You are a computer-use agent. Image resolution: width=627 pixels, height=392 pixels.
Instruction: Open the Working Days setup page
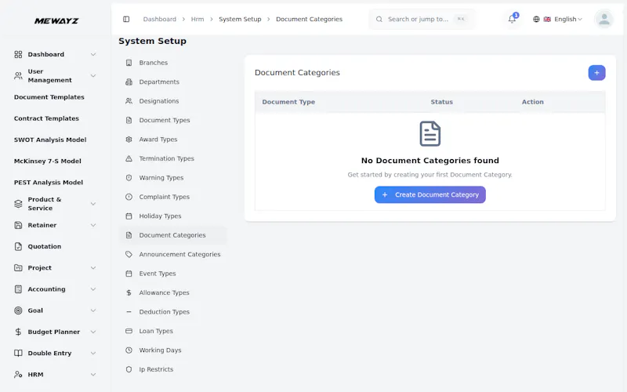click(x=173, y=350)
